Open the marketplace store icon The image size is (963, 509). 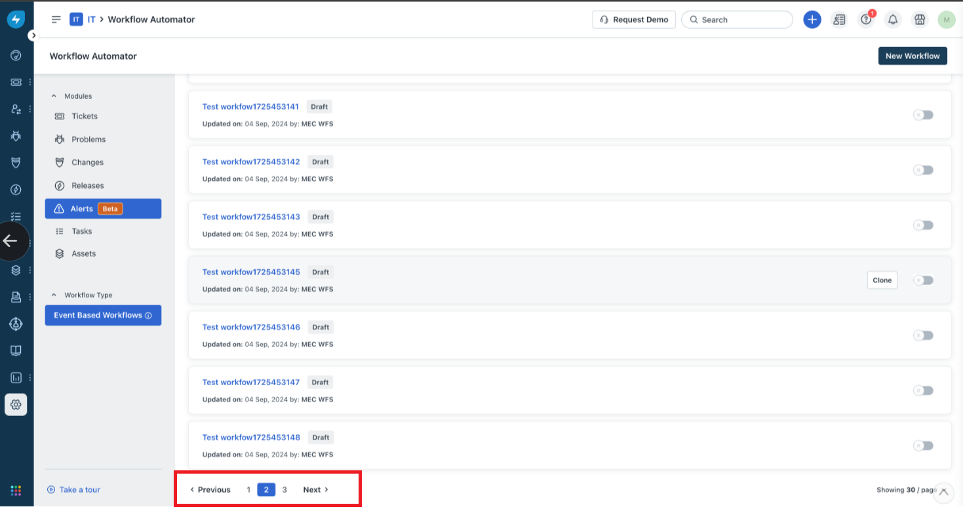click(920, 20)
